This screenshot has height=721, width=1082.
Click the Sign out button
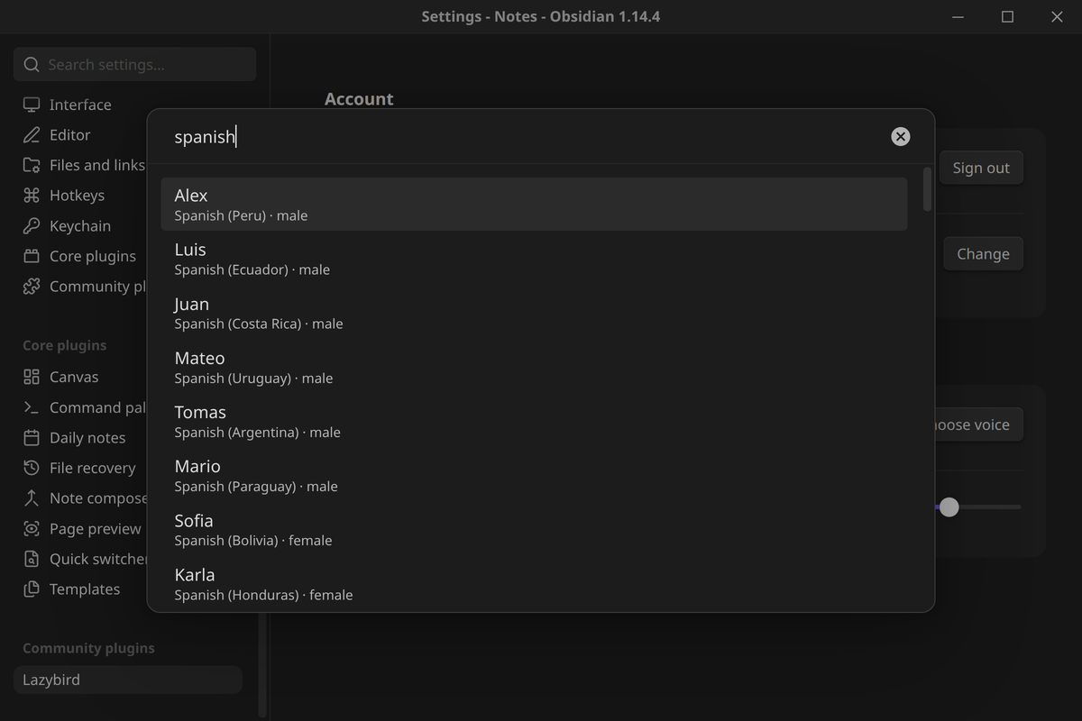(x=981, y=168)
